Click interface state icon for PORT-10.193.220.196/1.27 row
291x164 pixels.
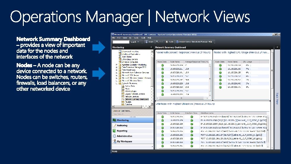192,135
